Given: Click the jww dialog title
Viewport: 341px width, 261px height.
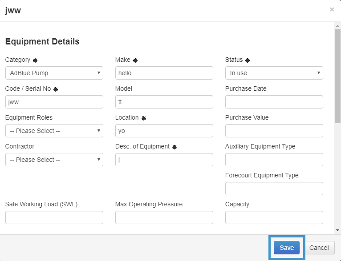Looking at the screenshot, I should click(x=13, y=10).
